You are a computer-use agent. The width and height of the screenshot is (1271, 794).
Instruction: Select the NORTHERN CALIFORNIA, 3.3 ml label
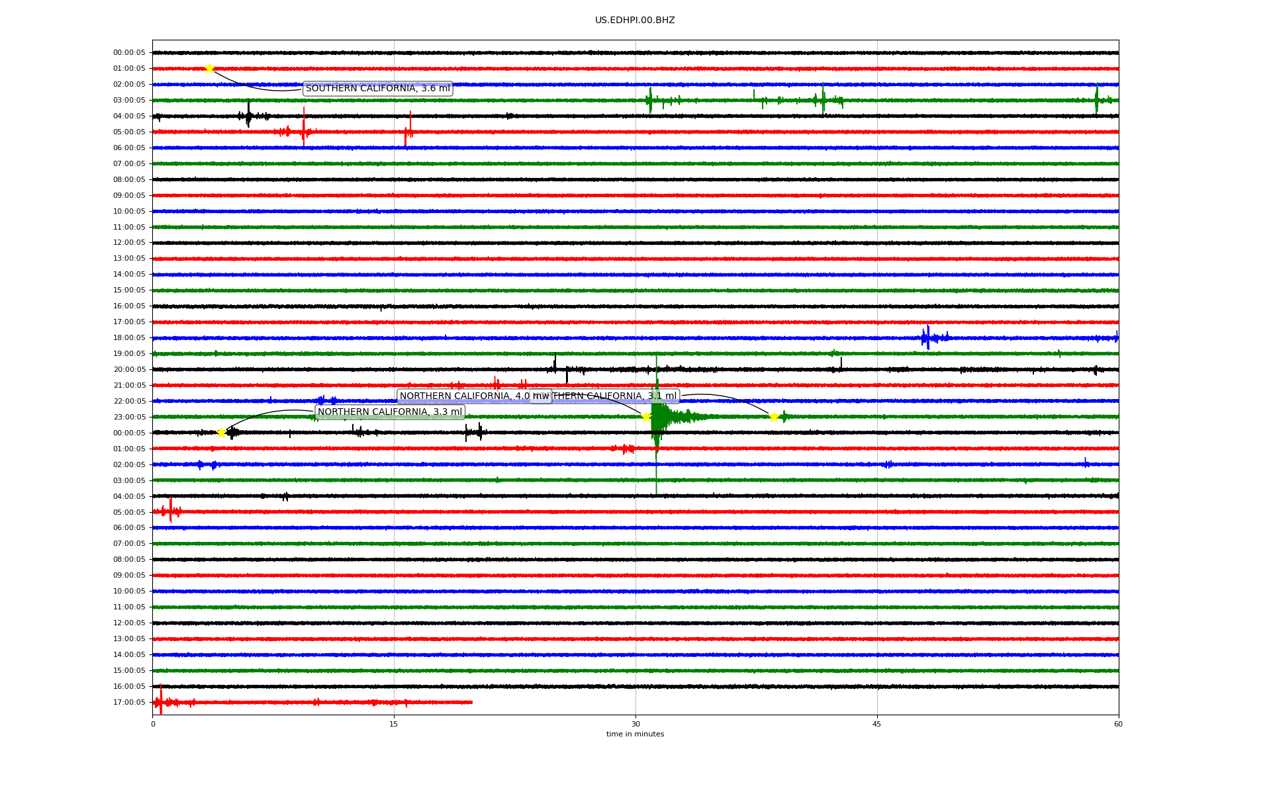389,412
